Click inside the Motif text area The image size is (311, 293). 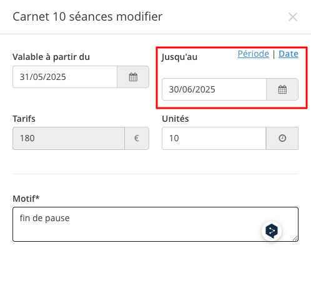[155, 224]
